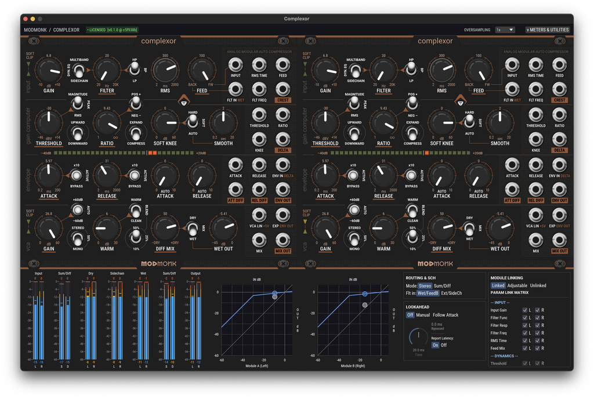Click the DELTA output jack in the left module
This screenshot has width=594, height=398.
(x=282, y=139)
